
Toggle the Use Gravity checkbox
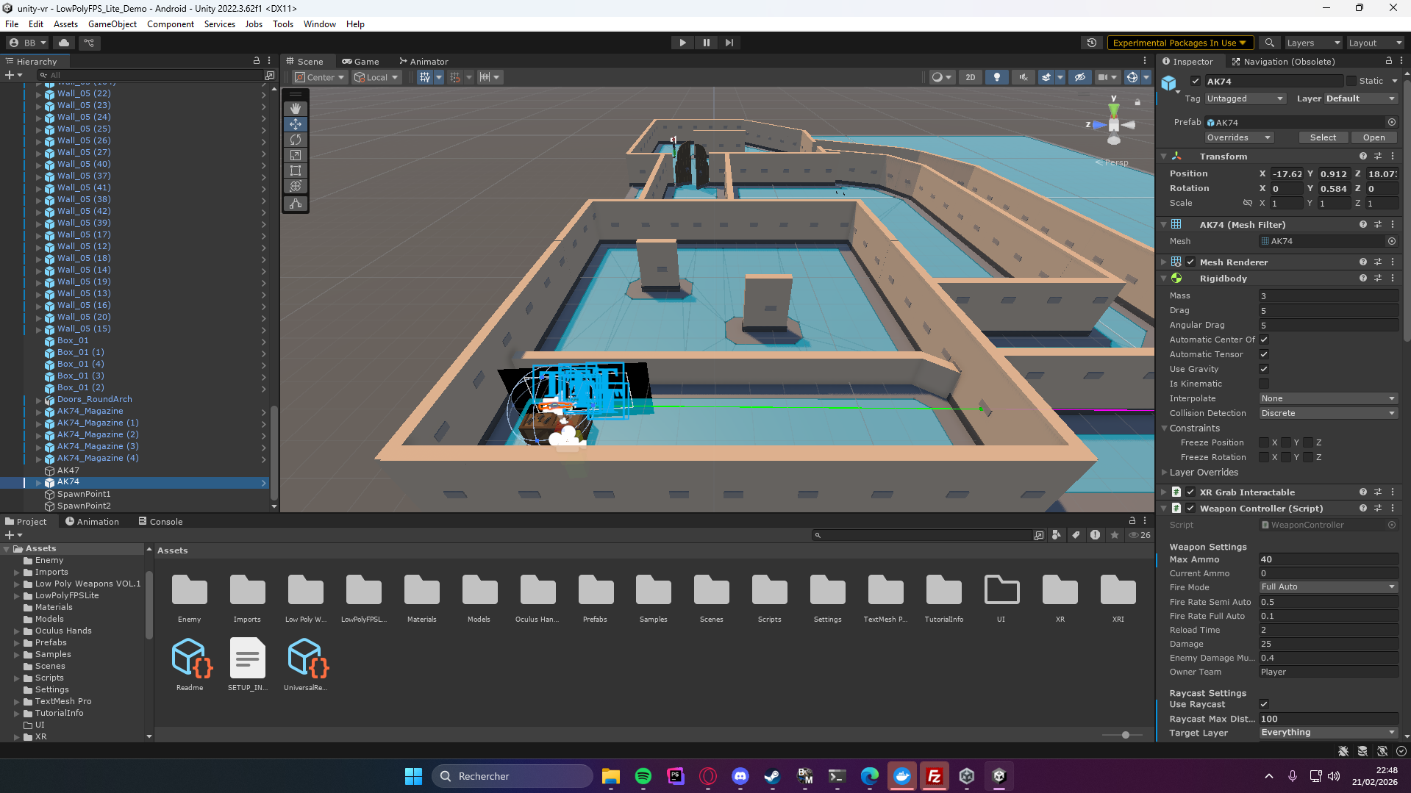(1264, 369)
